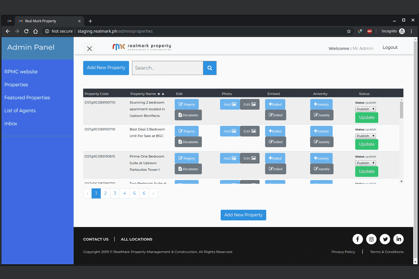The image size is (419, 279).
Task: Go forward with browser forward arrow
Action: click(17, 31)
